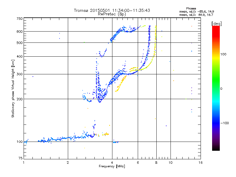Click the x-axis tick label '6'

tap(138, 163)
